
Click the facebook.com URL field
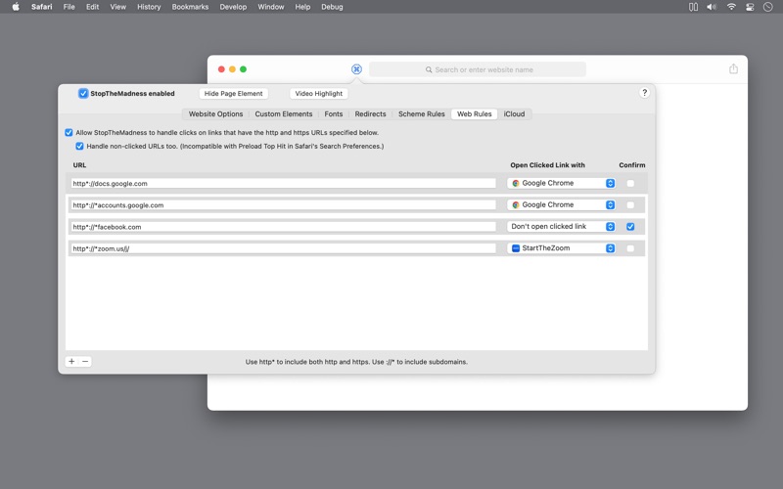tap(283, 227)
